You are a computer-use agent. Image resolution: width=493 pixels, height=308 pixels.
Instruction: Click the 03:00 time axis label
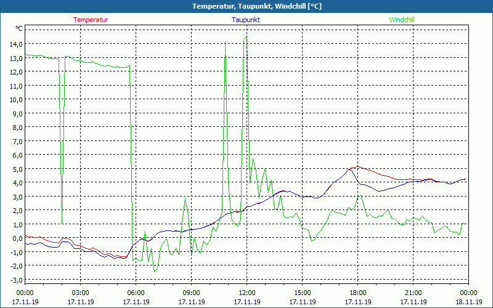click(81, 293)
